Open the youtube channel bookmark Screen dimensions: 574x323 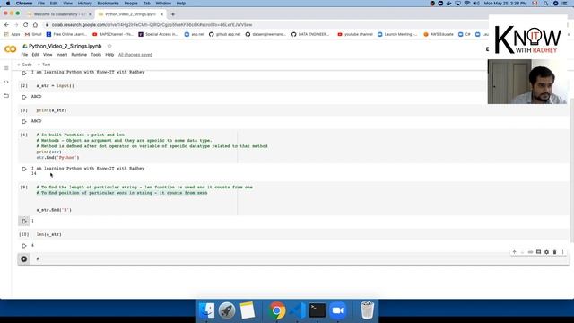[x=355, y=34]
